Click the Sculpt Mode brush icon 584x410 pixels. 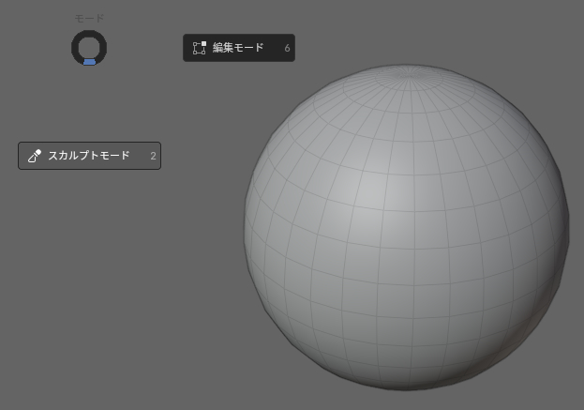click(35, 156)
